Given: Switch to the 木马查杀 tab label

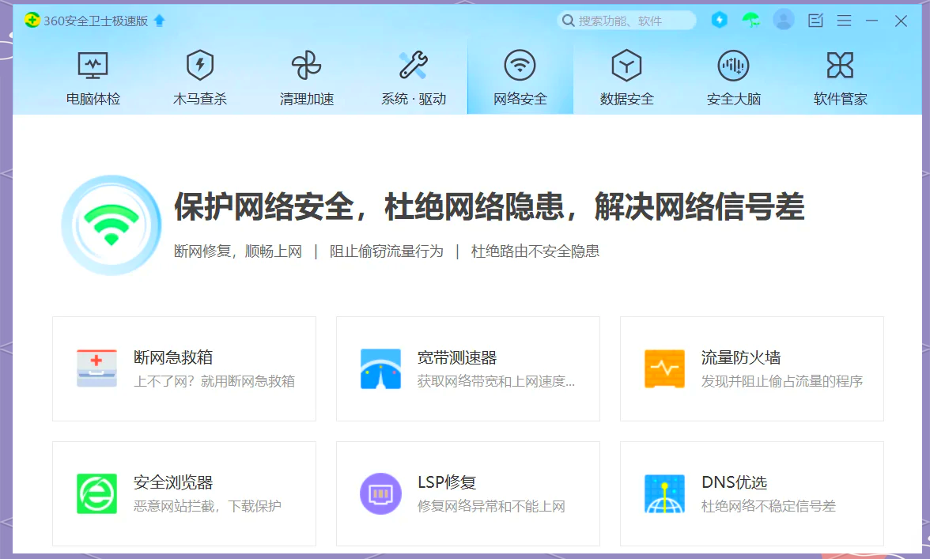Looking at the screenshot, I should click(200, 99).
